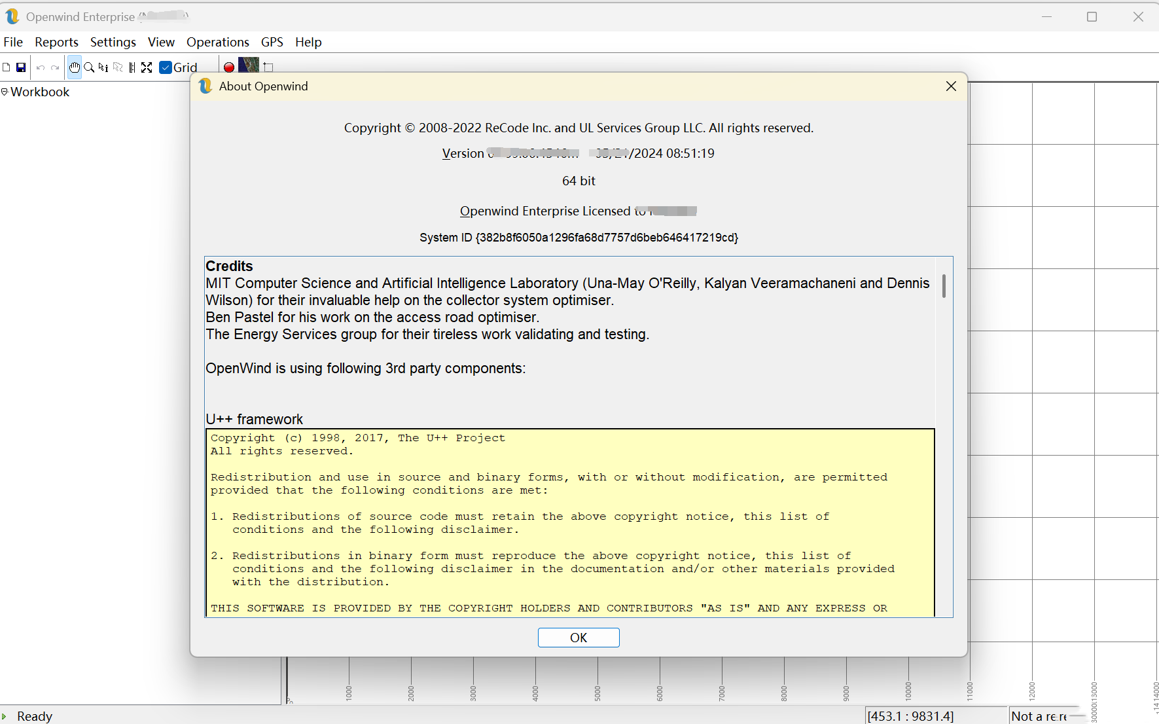Screen dimensions: 1159x724
Task: Click the underlined Version link
Action: (463, 153)
